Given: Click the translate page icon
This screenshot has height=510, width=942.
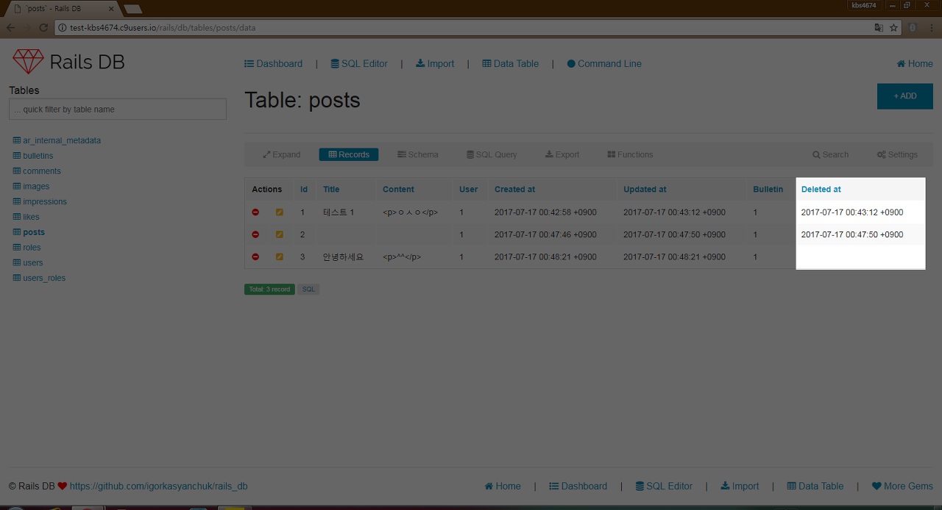Looking at the screenshot, I should (879, 28).
